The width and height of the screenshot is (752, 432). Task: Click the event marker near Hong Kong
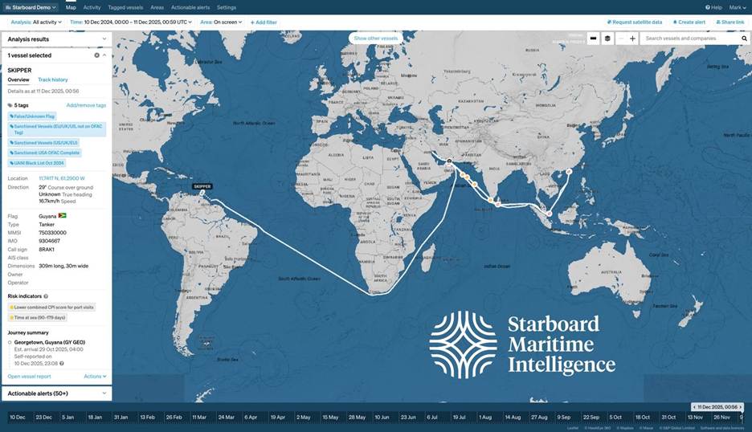coord(570,171)
